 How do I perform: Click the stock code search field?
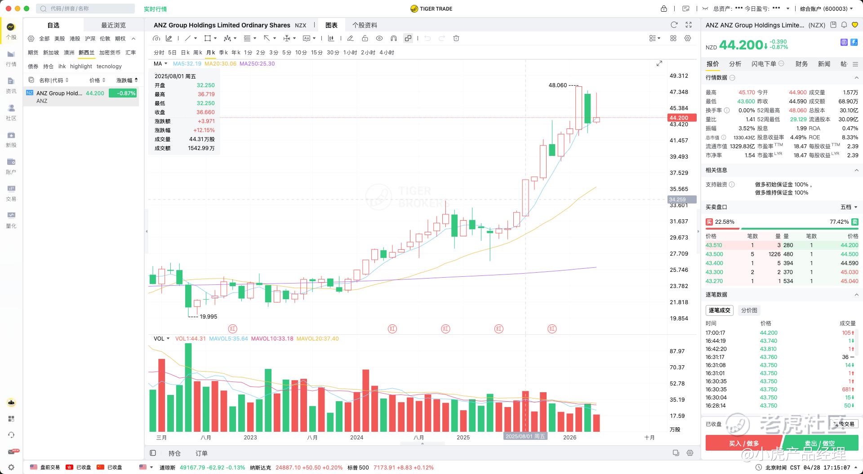[x=85, y=9]
